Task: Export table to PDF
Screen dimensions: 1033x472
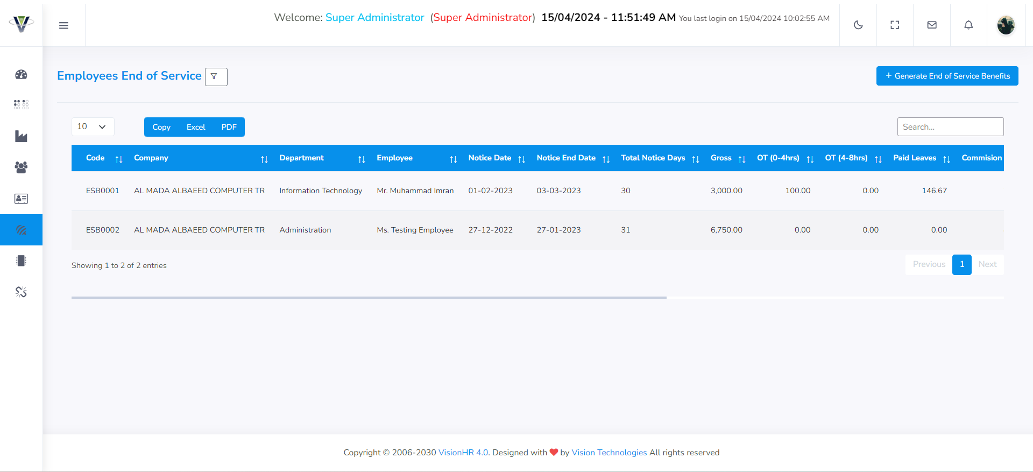Action: (229, 127)
